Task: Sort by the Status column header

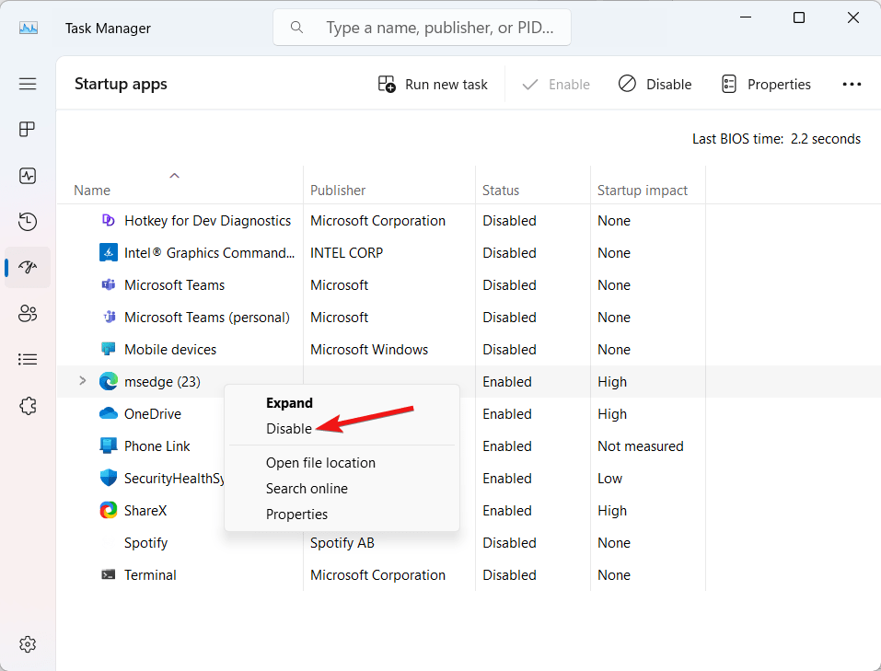Action: point(501,190)
